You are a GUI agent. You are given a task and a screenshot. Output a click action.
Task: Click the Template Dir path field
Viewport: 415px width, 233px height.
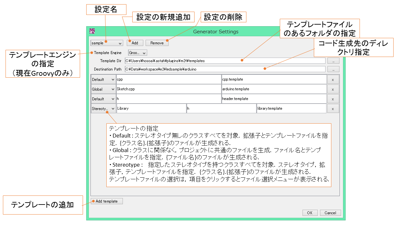pos(225,61)
